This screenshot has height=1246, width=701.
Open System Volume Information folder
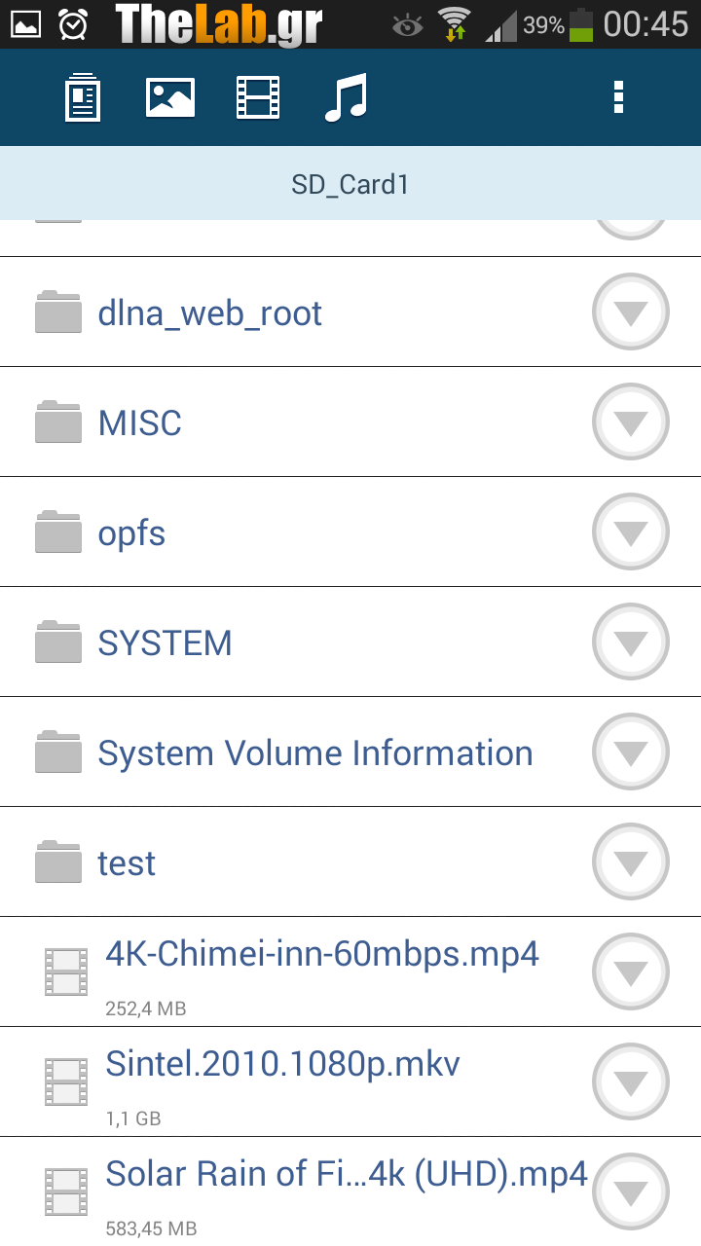(314, 753)
